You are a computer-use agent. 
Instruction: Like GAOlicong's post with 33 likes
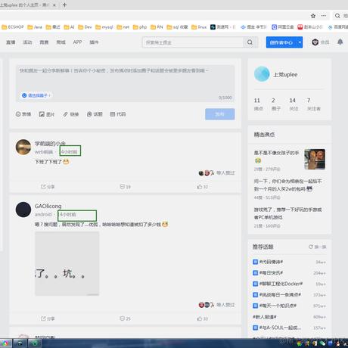coord(203,318)
